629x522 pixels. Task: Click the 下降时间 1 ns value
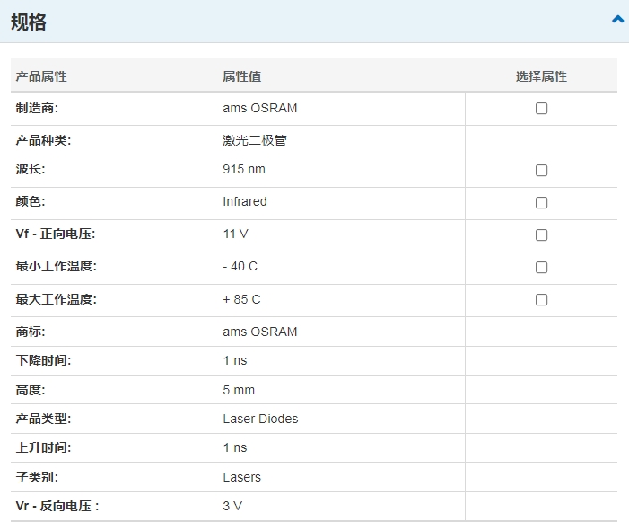[235, 360]
